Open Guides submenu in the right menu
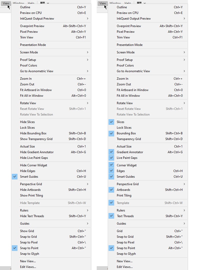The image size is (197, 270). [x=184, y=224]
